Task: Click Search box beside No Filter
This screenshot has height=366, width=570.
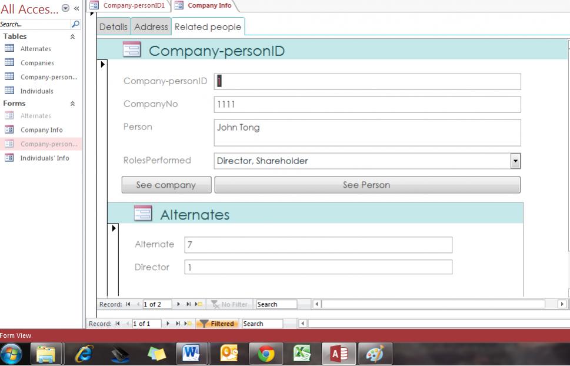Action: (x=276, y=304)
